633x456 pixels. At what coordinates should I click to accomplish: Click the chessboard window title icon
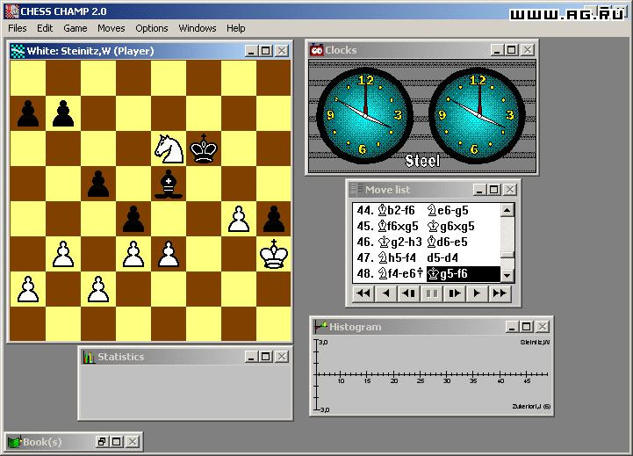point(18,51)
